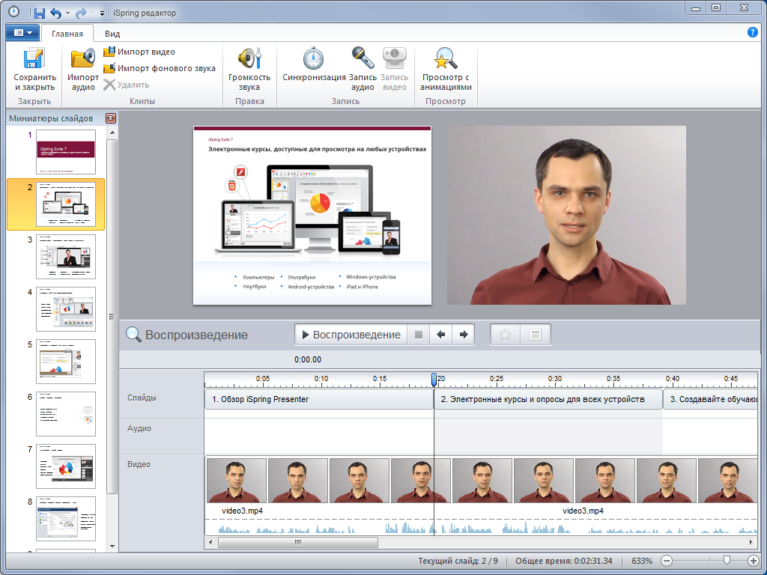767x575 pixels.
Task: Click the star animation marker button
Action: (x=506, y=335)
